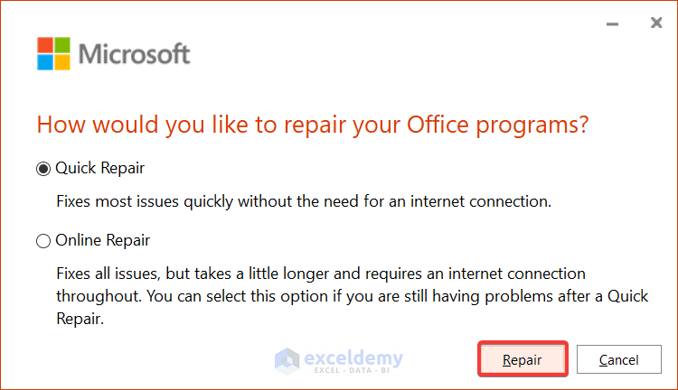Click the Quick Repair description sentence
Screen dimensions: 678x390
point(304,200)
